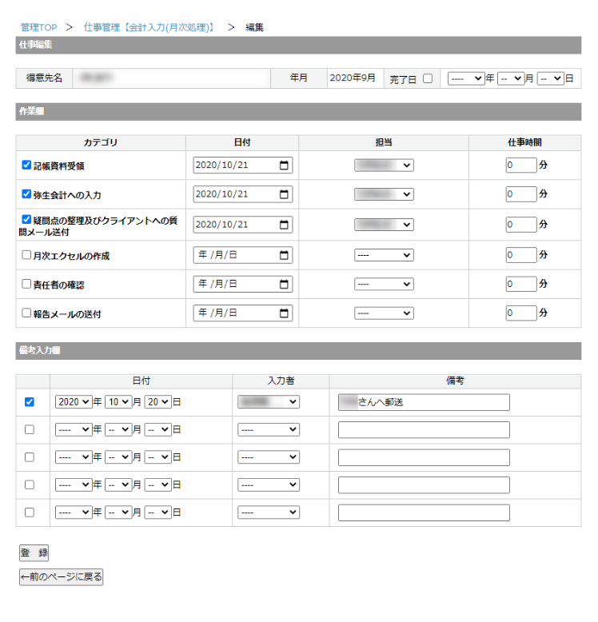The width and height of the screenshot is (598, 622).
Task: Toggle the 完了日 checkbox
Action: pyautogui.click(x=428, y=78)
